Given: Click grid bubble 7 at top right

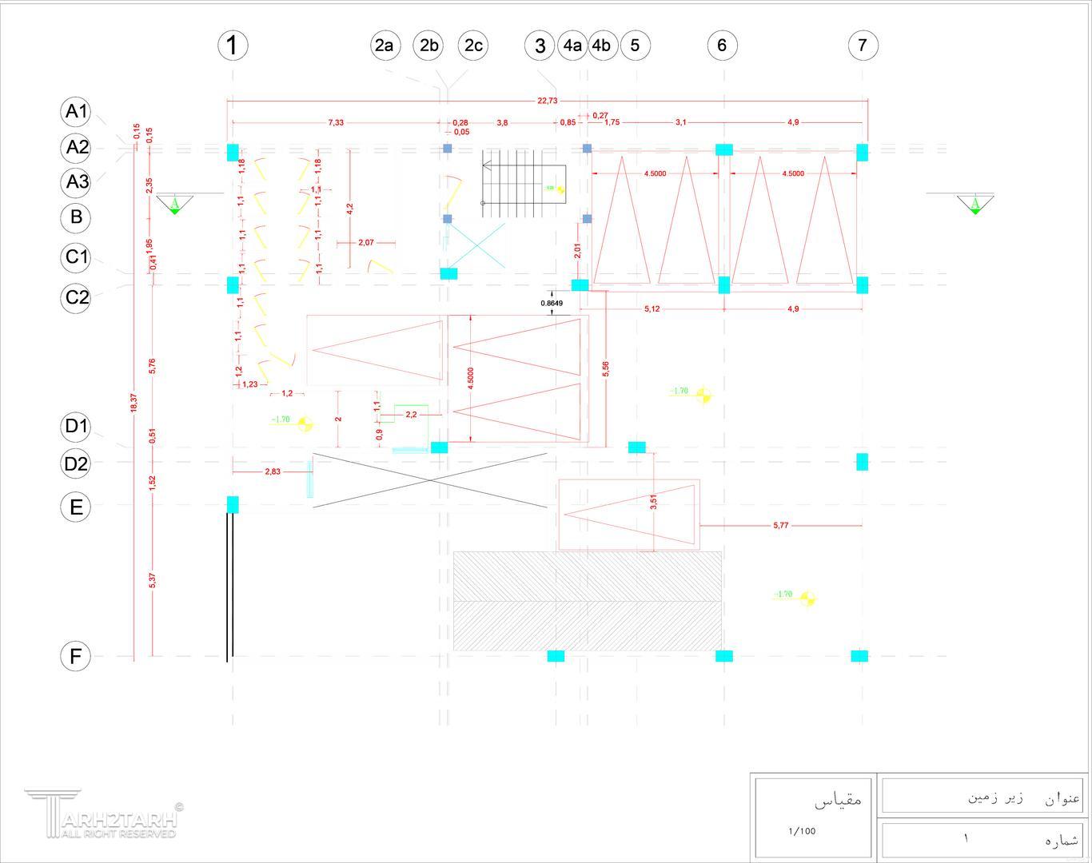Looking at the screenshot, I should tap(863, 45).
